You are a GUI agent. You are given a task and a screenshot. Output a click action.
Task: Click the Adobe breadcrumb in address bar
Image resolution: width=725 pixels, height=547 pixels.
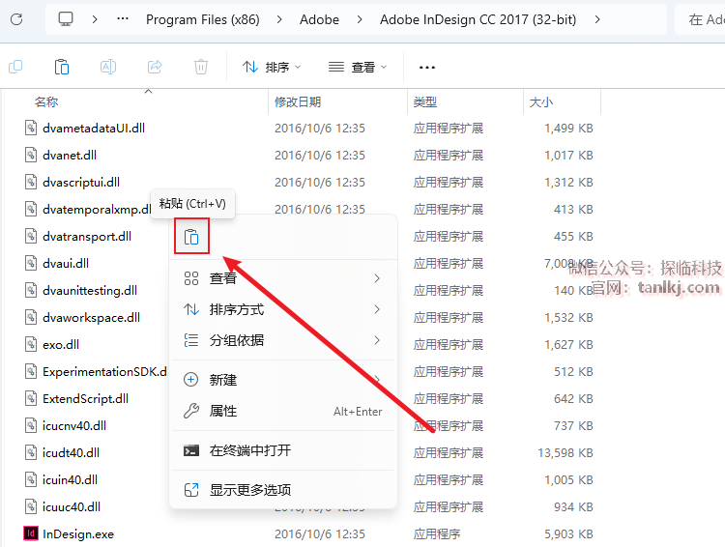(x=319, y=19)
